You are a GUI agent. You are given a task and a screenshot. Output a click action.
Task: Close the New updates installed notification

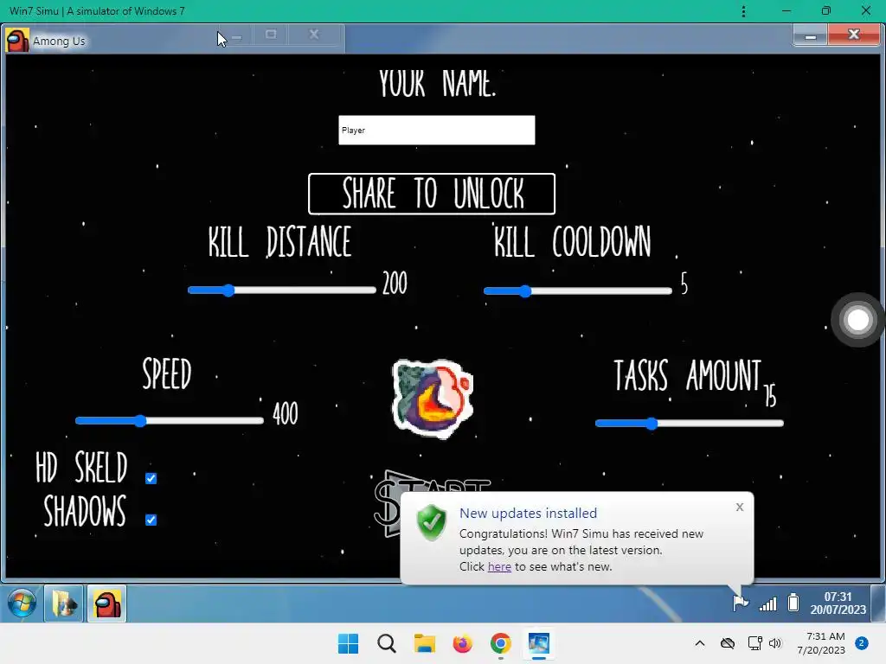(x=740, y=507)
